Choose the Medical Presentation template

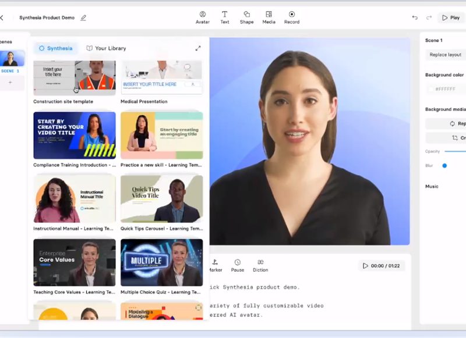[162, 78]
